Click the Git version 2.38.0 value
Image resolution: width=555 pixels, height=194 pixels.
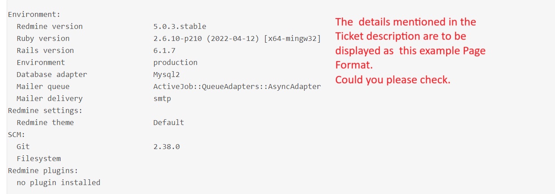pos(166,146)
